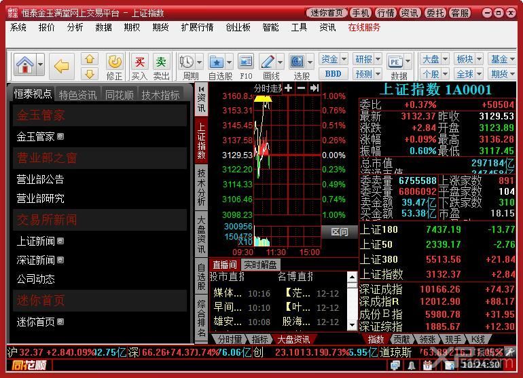Open the 雄安... 10:08 news item
The height and width of the screenshot is (378, 523).
point(242,322)
